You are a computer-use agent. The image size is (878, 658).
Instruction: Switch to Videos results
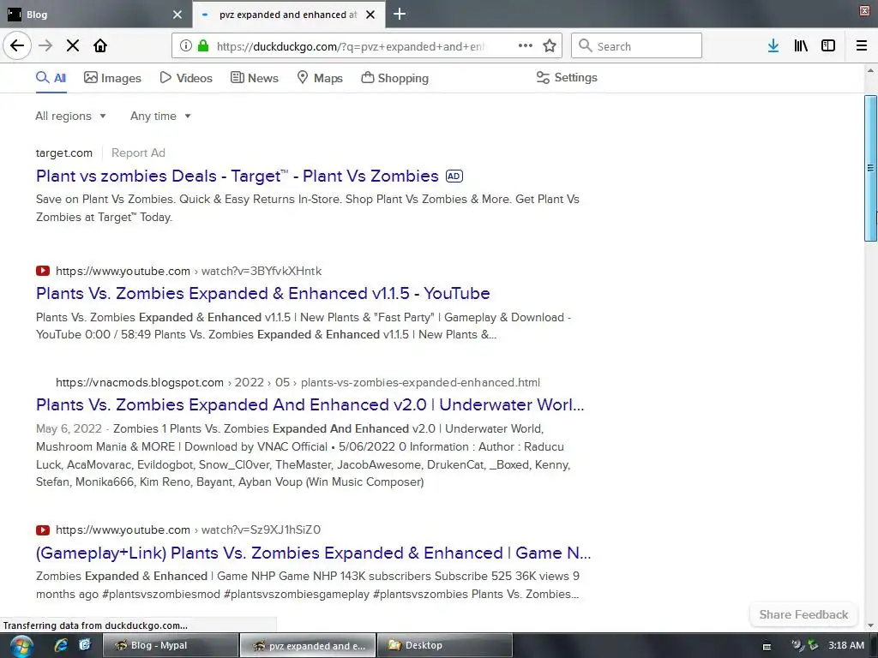pos(186,78)
